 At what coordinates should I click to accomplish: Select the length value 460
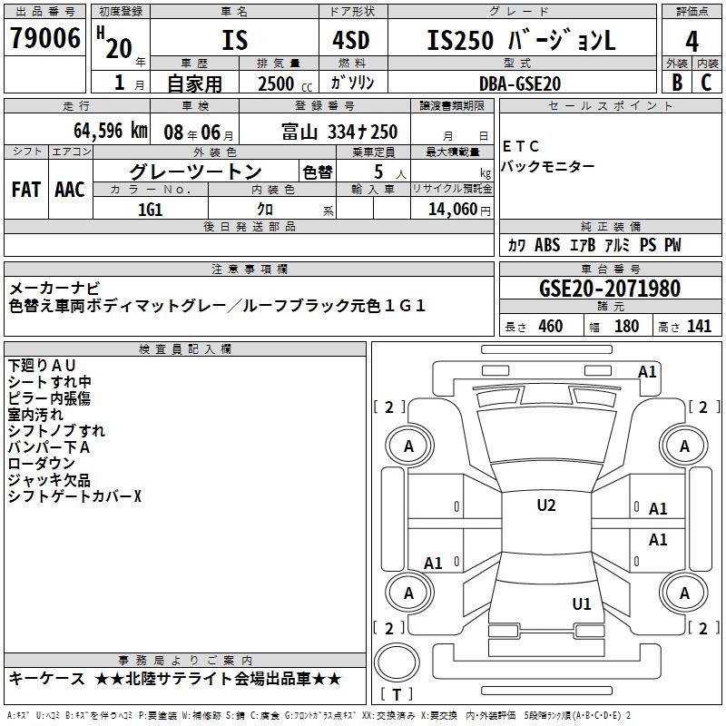[551, 326]
